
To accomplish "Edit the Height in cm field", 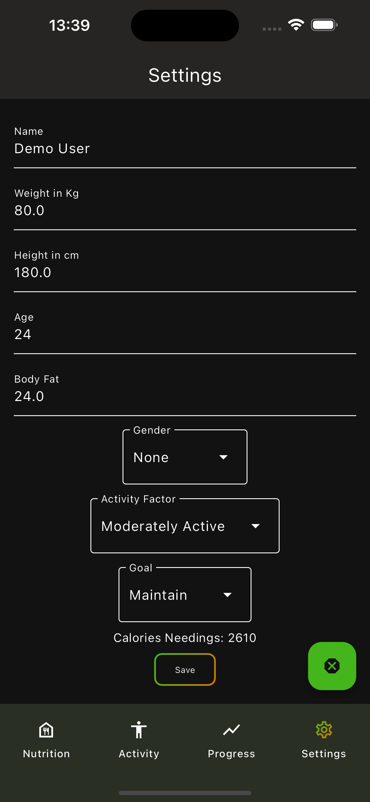I will point(185,267).
